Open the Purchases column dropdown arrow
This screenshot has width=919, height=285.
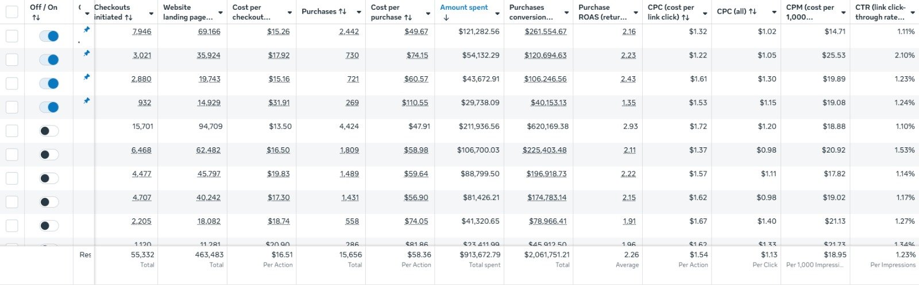359,13
